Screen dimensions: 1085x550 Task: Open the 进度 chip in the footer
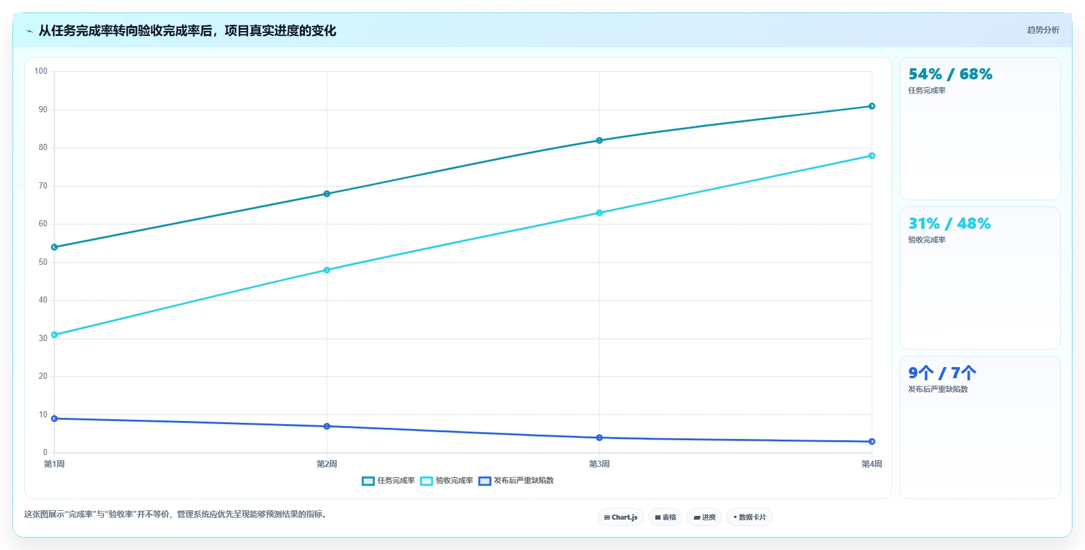704,517
